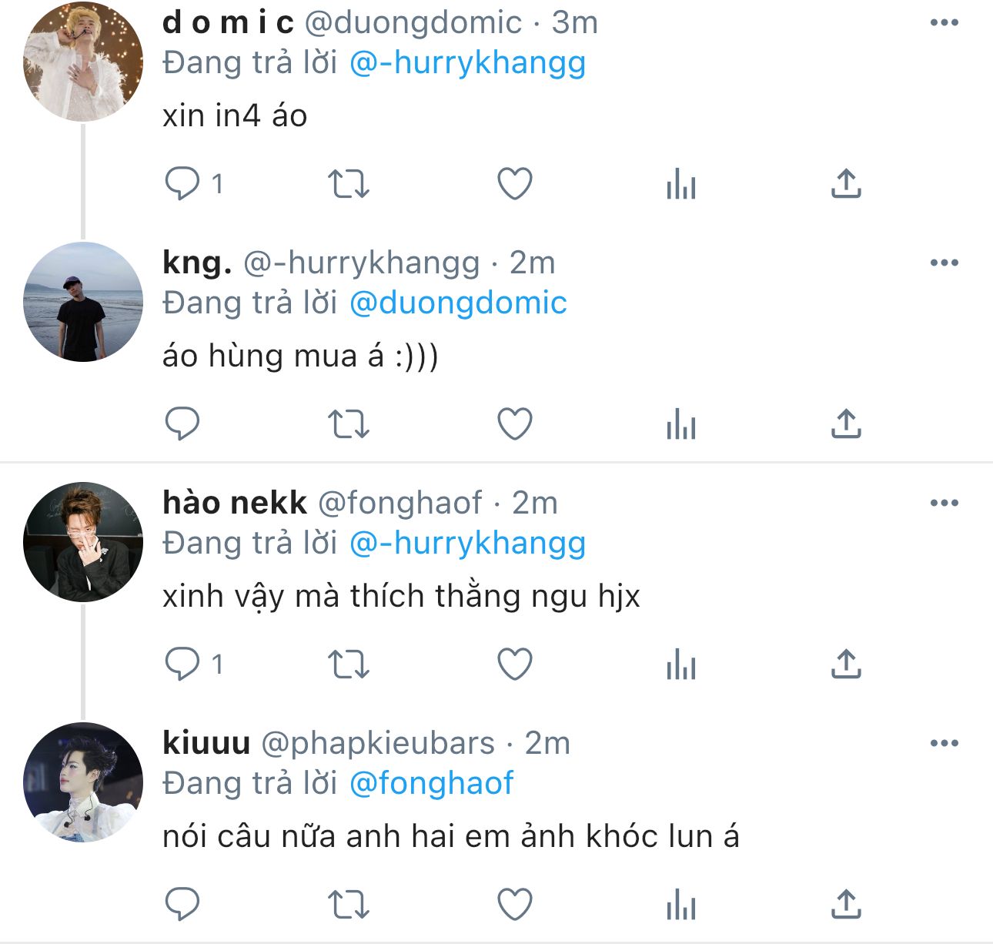Viewport: 993px width, 944px height.
Task: Retweet domic's "xin in4 áo" tweet
Action: coord(349,184)
